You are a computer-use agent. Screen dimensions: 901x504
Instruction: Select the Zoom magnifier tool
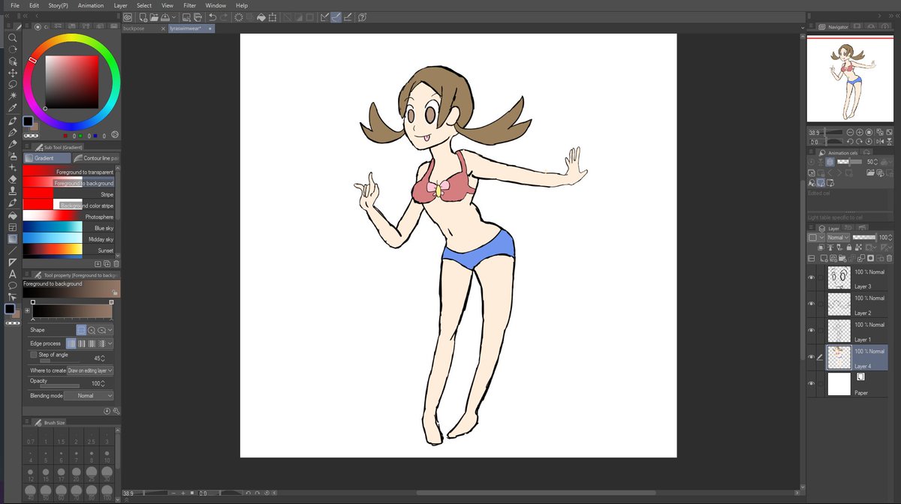coord(12,37)
